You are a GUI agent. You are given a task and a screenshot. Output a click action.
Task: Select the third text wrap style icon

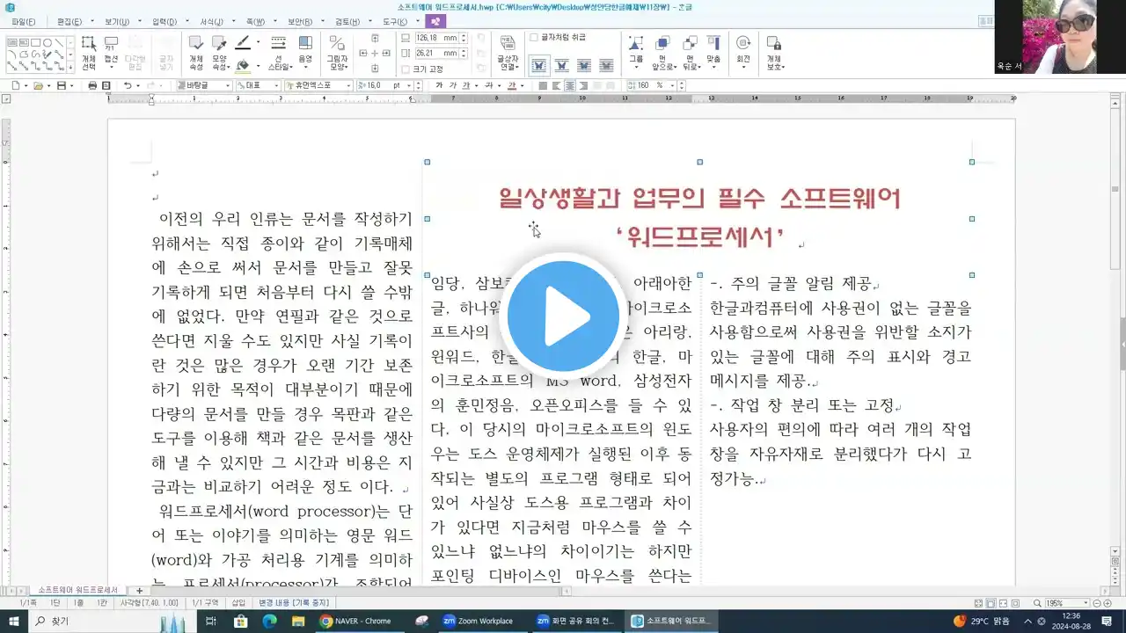(x=583, y=65)
